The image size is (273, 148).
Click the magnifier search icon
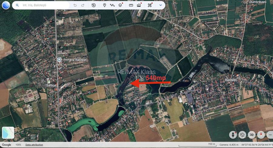pyautogui.click(x=17, y=5)
